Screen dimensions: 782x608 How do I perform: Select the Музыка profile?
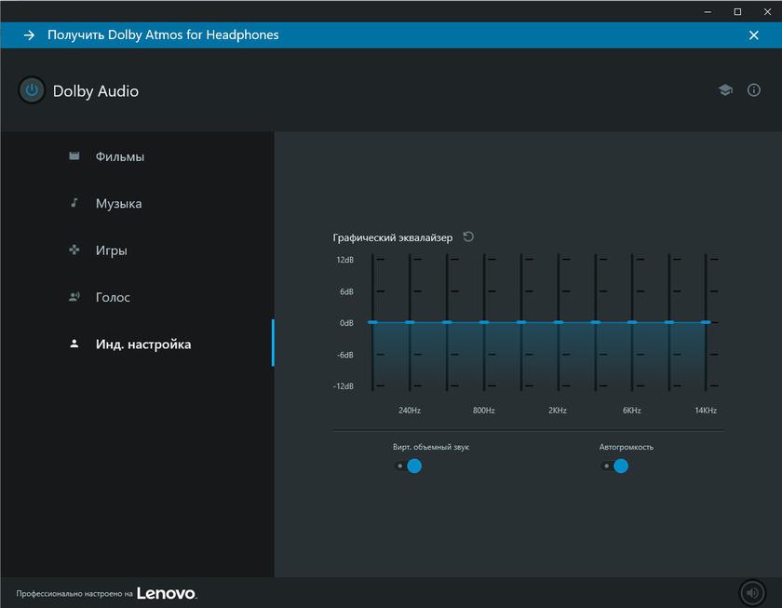click(118, 203)
